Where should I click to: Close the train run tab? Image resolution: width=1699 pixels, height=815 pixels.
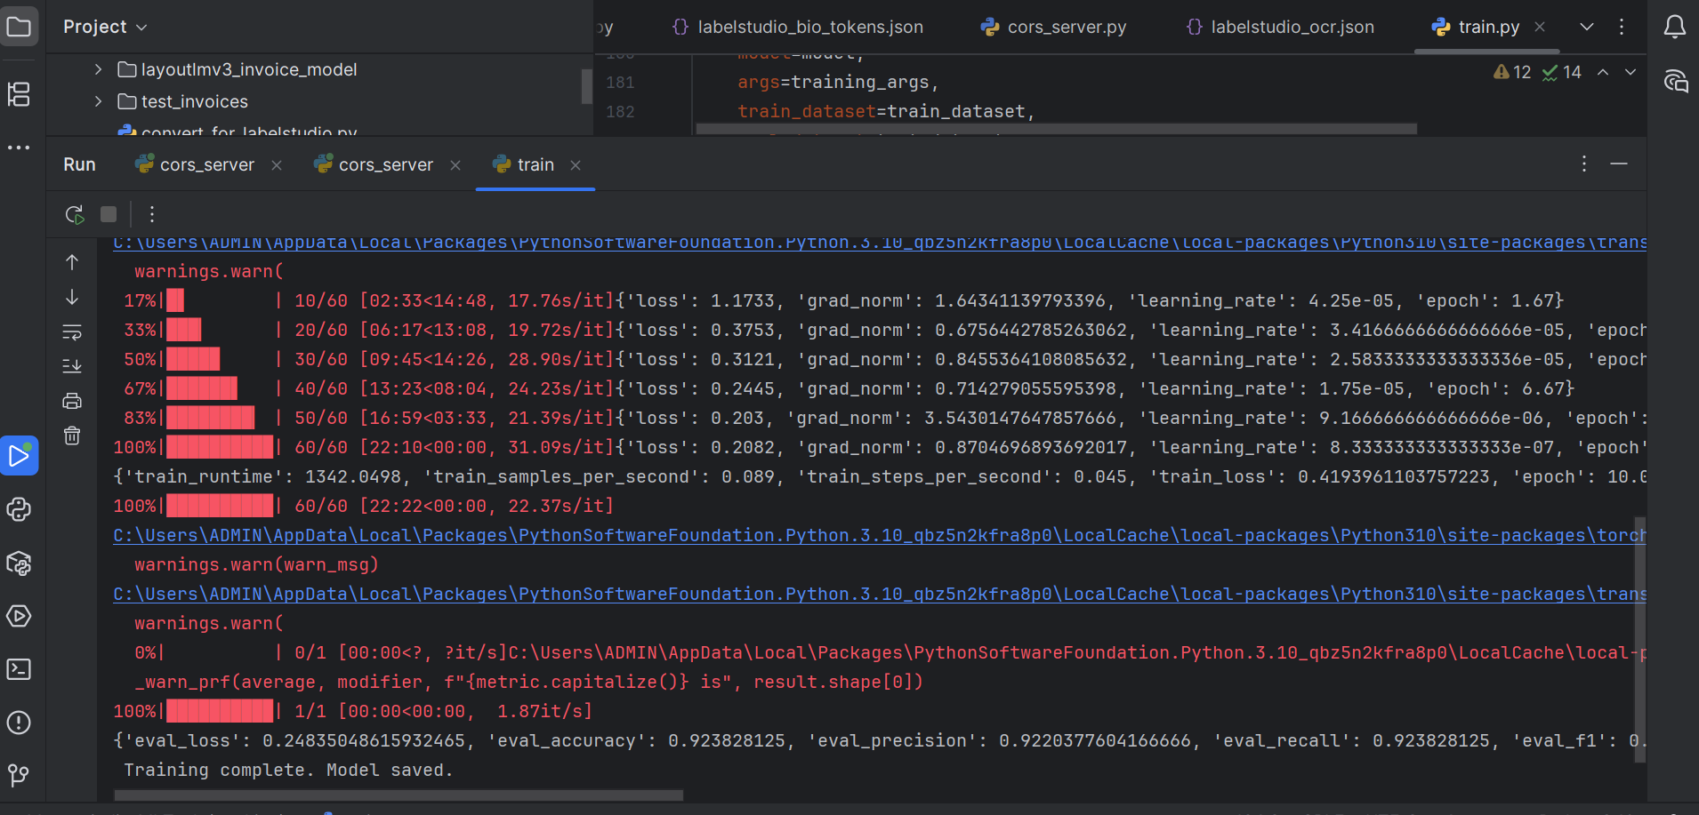pyautogui.click(x=576, y=165)
